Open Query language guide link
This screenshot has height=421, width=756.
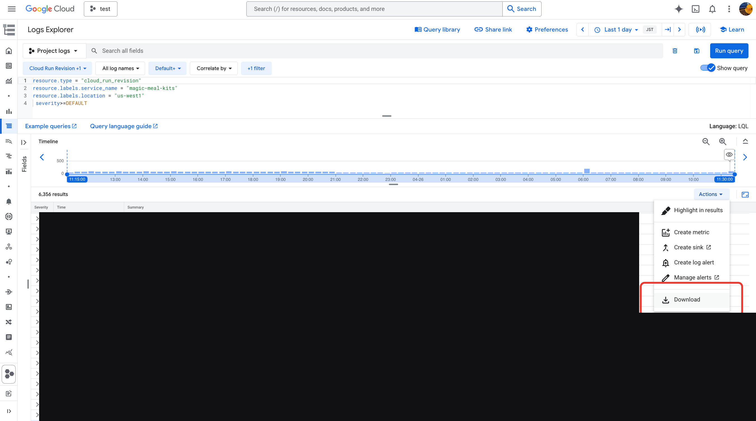pyautogui.click(x=124, y=126)
